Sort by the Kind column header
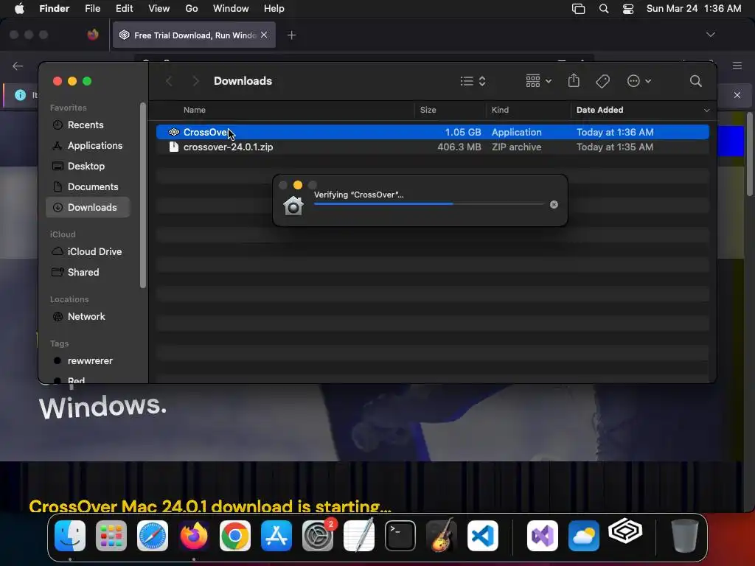Image resolution: width=755 pixels, height=566 pixels. pyautogui.click(x=500, y=111)
